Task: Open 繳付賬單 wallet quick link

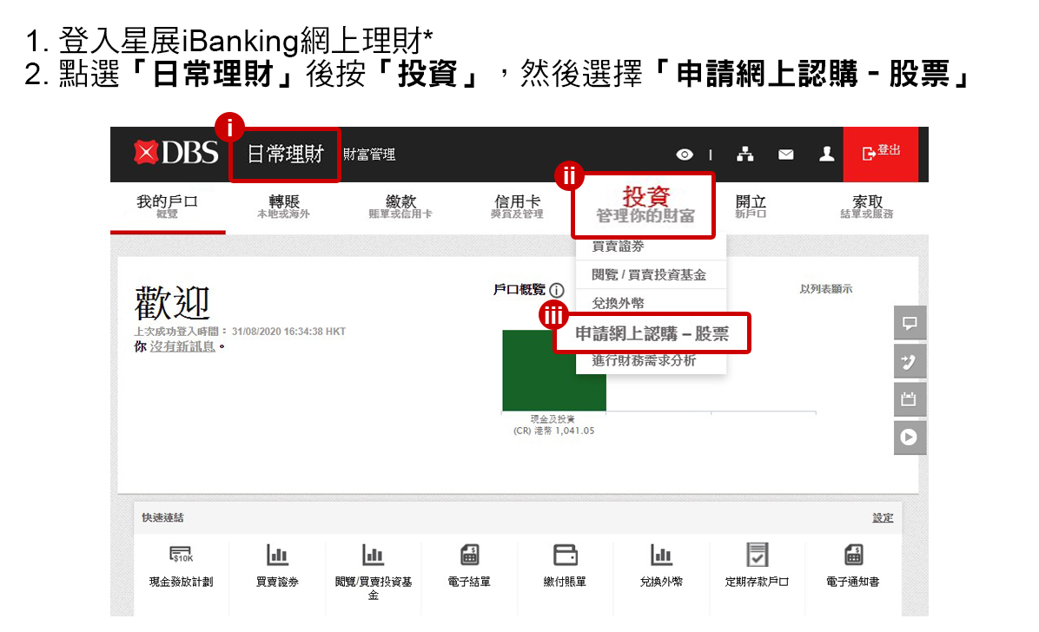Action: click(x=565, y=556)
